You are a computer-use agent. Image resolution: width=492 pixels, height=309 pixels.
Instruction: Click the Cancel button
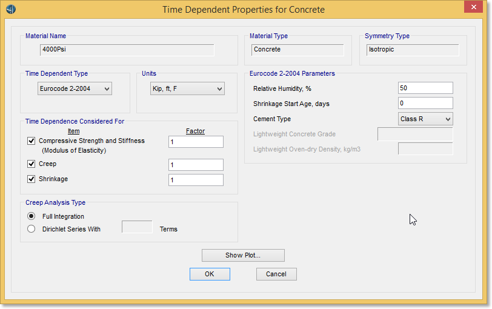[276, 274]
